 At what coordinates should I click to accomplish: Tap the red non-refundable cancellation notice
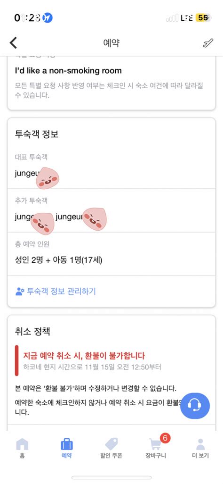click(84, 356)
